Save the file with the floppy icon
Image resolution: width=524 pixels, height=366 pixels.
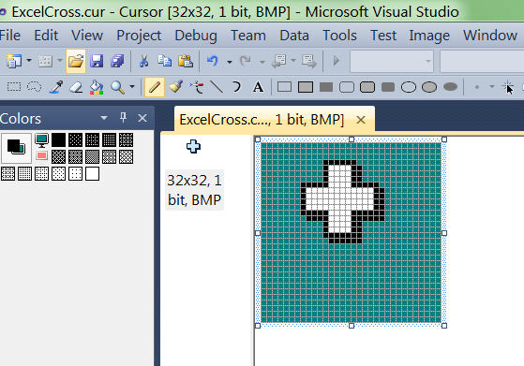(97, 61)
